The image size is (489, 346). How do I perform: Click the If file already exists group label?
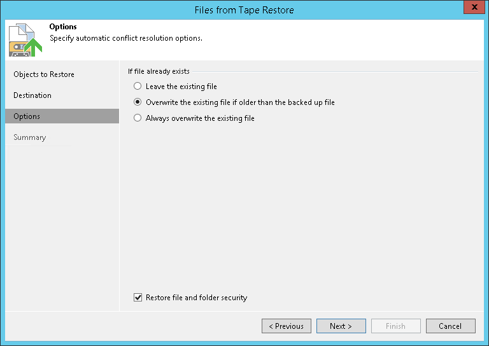pos(159,71)
